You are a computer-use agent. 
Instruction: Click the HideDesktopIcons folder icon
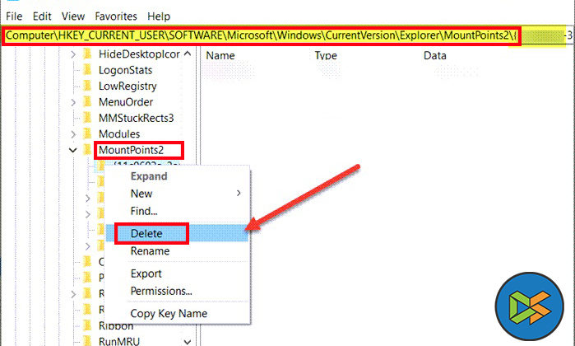(x=87, y=54)
